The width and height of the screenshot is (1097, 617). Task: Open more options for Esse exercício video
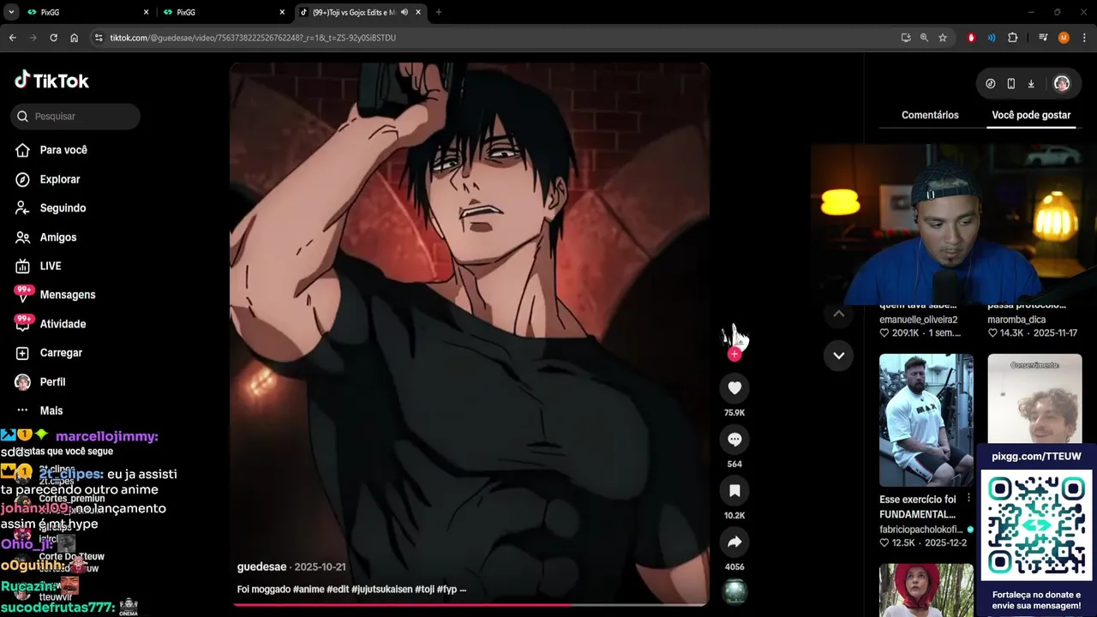click(x=968, y=498)
